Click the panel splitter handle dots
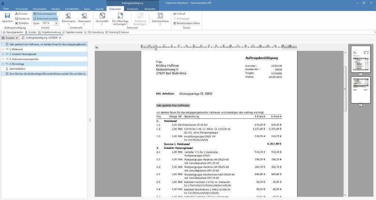Screen dimensions: 376x200 pos(90,120)
